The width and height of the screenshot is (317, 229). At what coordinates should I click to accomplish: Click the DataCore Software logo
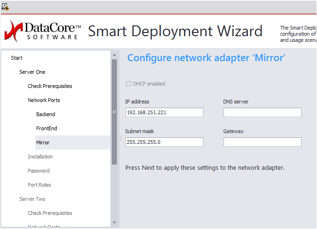click(x=43, y=31)
